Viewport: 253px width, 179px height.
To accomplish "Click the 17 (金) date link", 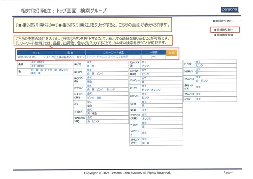I will [51, 57].
